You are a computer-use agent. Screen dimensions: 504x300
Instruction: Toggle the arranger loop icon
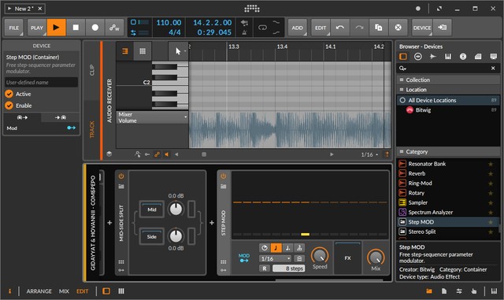point(262,28)
